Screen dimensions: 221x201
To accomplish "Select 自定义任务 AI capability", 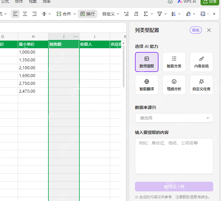I will (201, 85).
